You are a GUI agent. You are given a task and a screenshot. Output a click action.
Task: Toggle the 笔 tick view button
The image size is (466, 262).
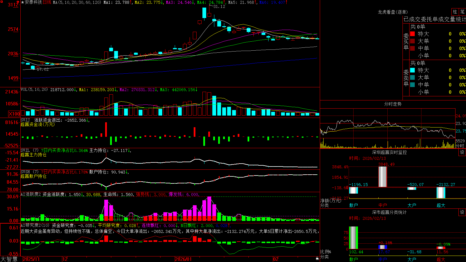click(463, 12)
